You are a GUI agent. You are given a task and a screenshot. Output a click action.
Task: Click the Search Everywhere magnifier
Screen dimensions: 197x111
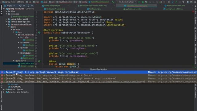pyautogui.click(x=195, y=2)
